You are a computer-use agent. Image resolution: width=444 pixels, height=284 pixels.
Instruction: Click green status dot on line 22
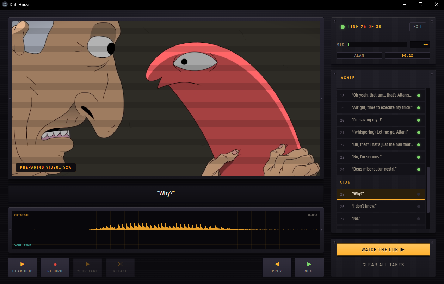coord(419,145)
